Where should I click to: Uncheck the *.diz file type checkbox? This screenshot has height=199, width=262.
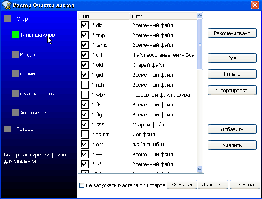(x=85, y=25)
